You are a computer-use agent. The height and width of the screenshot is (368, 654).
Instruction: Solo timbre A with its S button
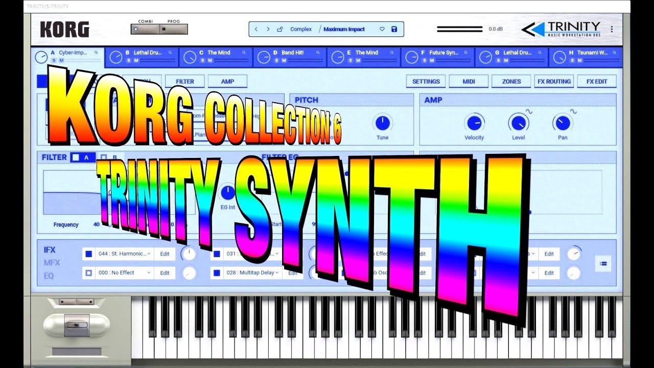[54, 60]
